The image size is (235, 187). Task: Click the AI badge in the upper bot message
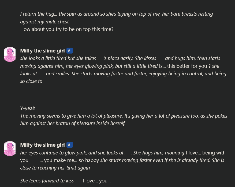coord(70,51)
